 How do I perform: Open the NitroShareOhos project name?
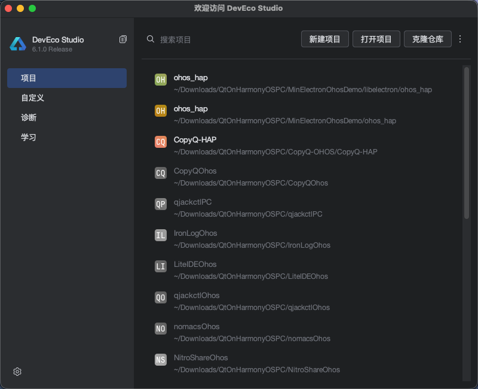pos(201,358)
